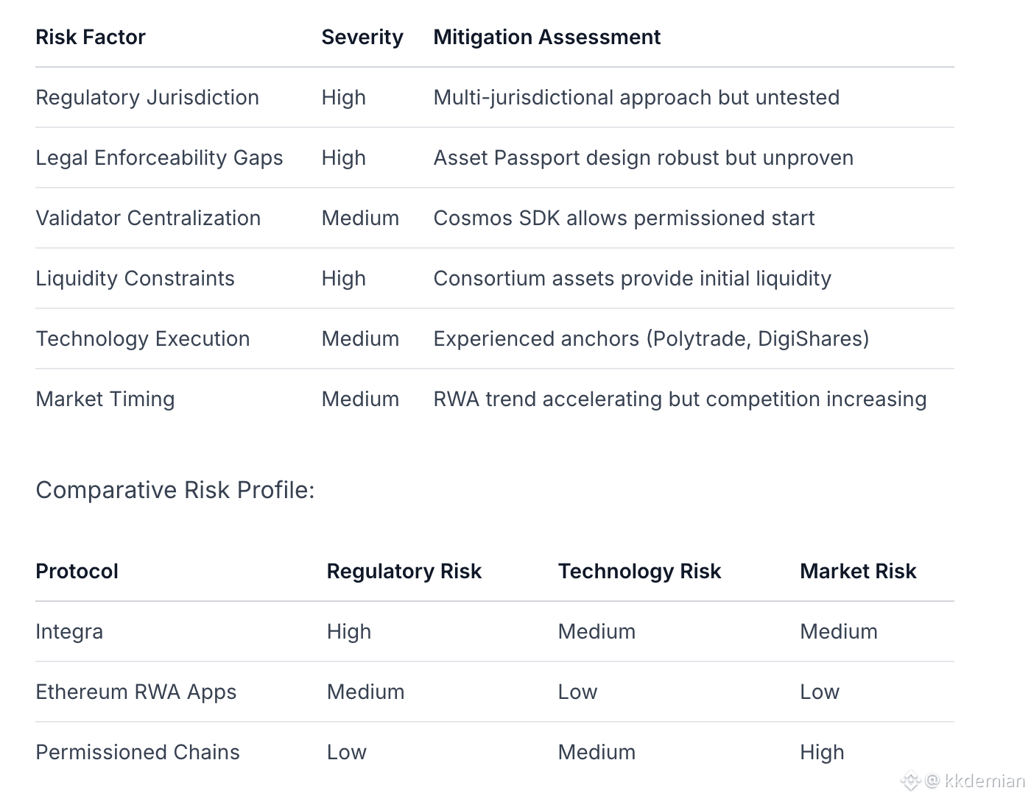The width and height of the screenshot is (1031, 799).
Task: Click the Market Timing cell
Action: [105, 399]
